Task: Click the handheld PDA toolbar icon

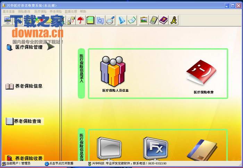Action: click(x=153, y=20)
